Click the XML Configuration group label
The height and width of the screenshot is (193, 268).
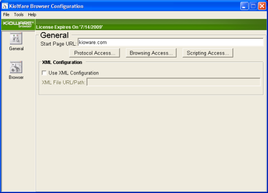[x=62, y=63]
